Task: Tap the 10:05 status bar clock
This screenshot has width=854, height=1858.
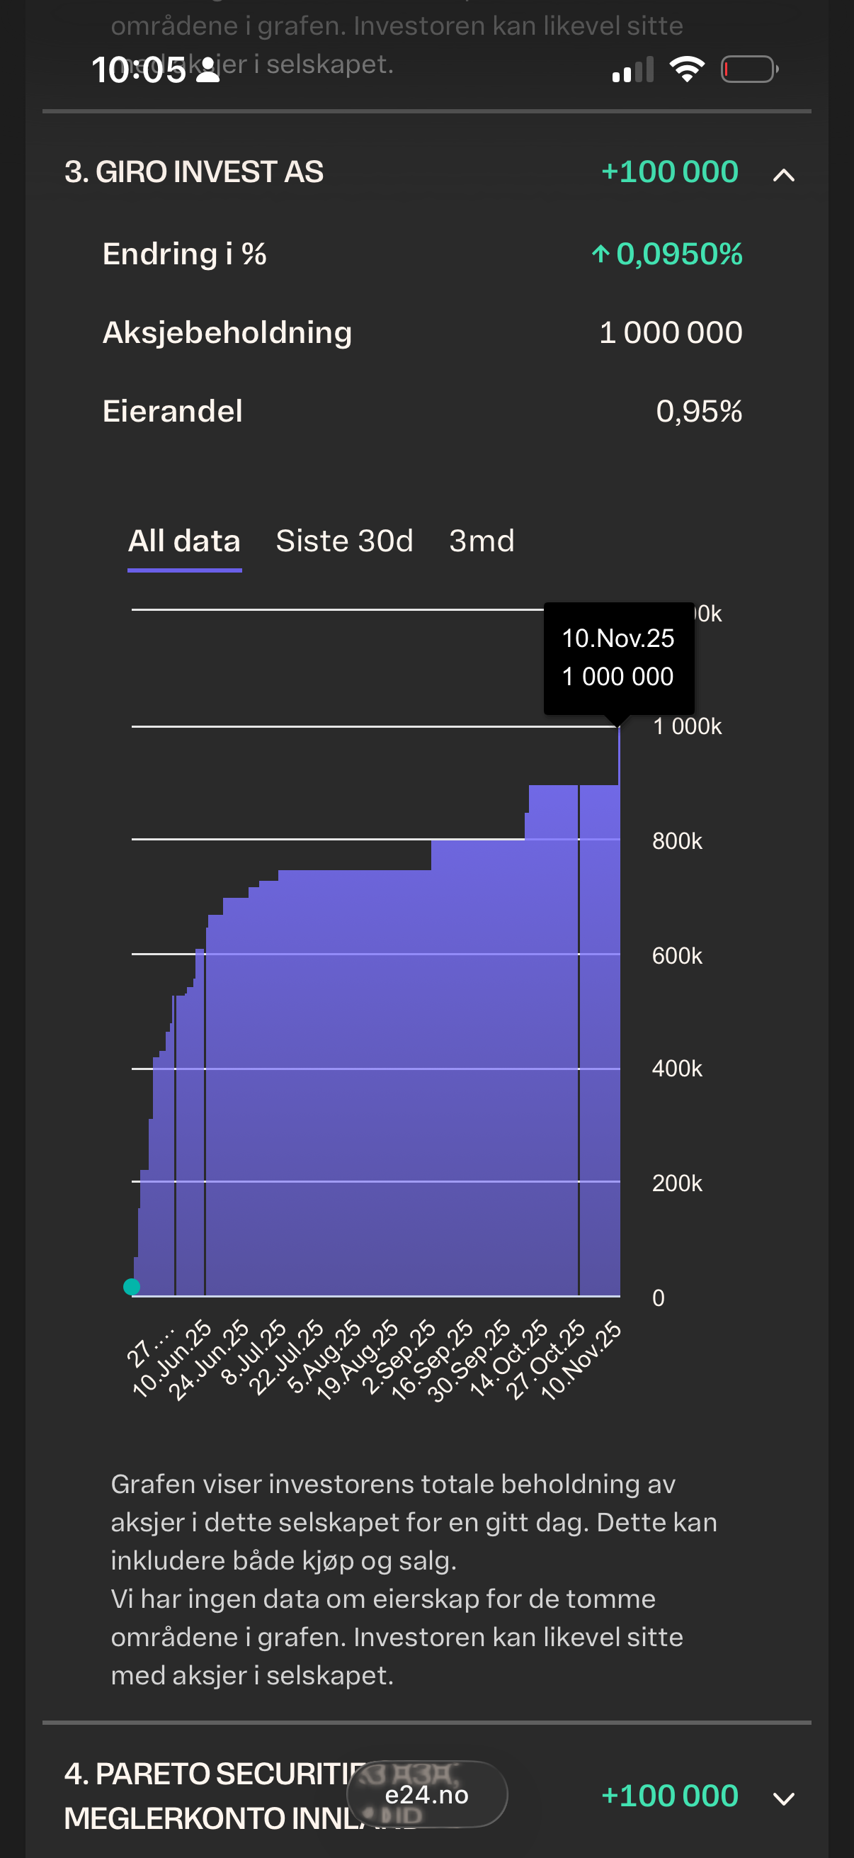Action: pos(138,71)
